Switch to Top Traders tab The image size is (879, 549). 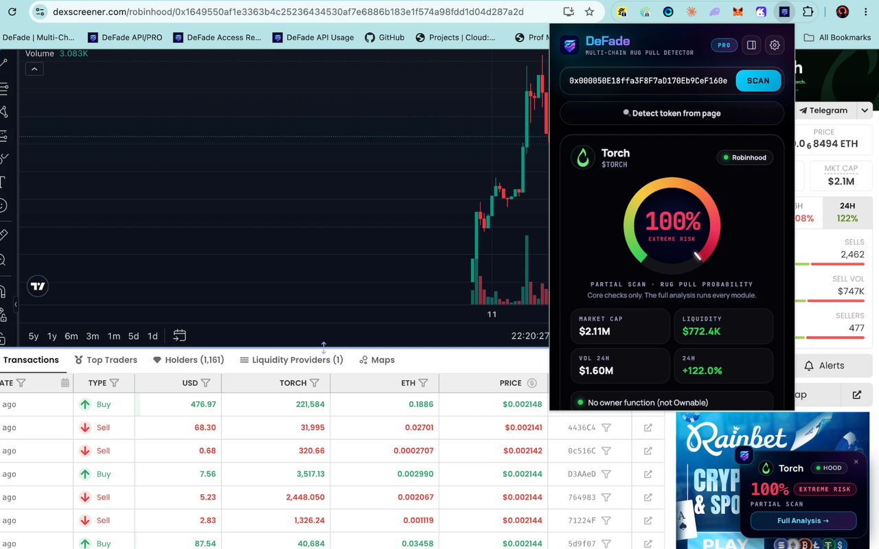pyautogui.click(x=106, y=360)
